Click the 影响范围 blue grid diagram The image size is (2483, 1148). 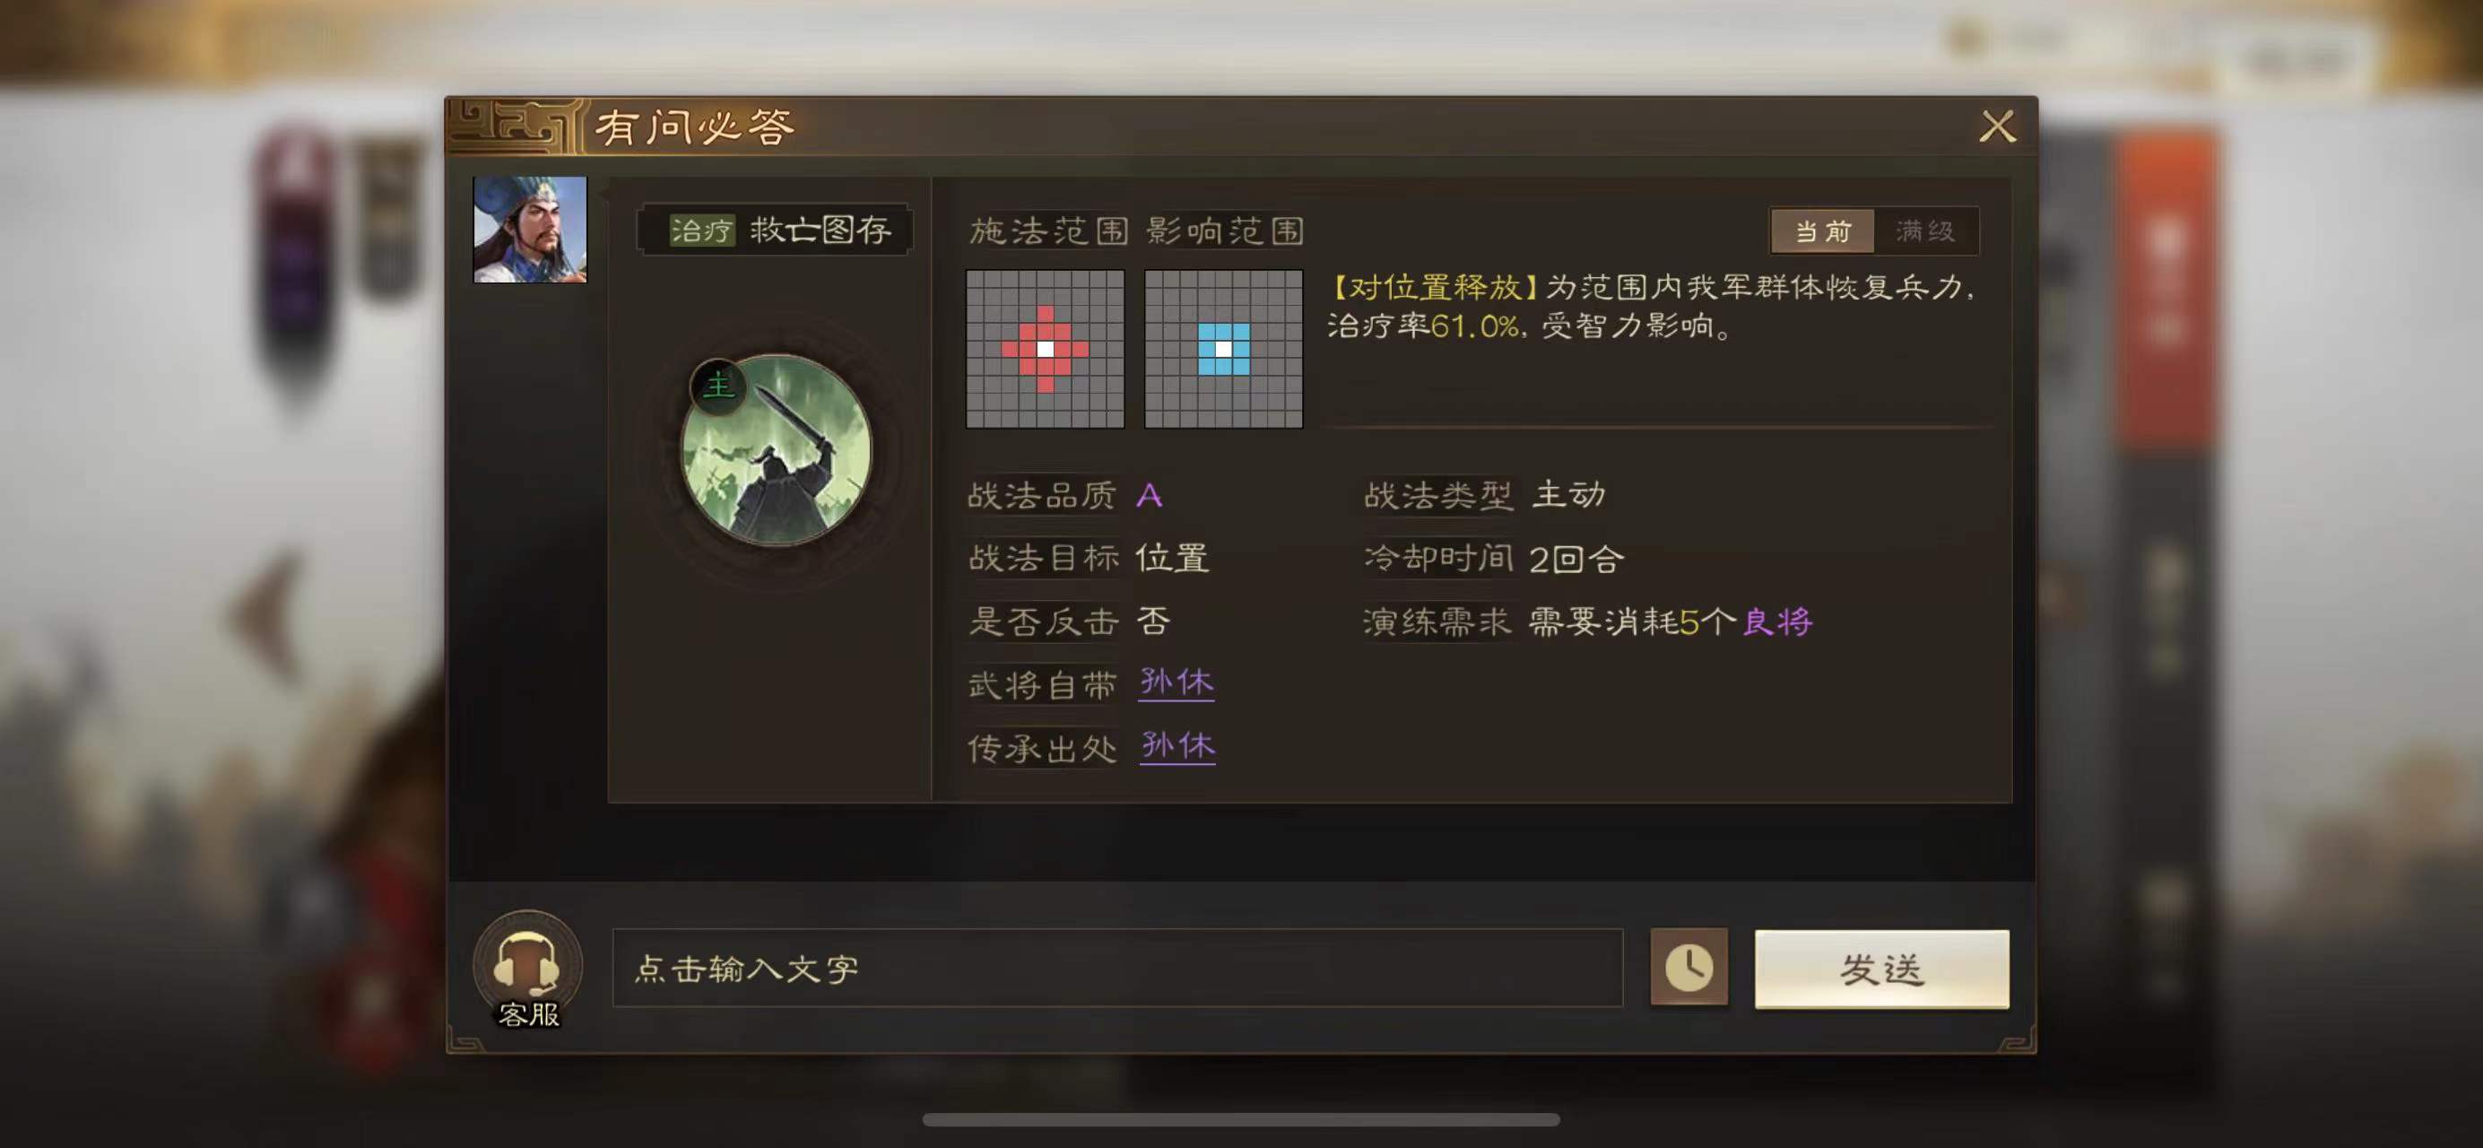[1223, 349]
